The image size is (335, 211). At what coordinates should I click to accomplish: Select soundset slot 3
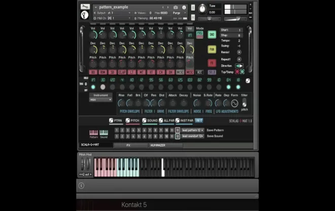pos(128,136)
